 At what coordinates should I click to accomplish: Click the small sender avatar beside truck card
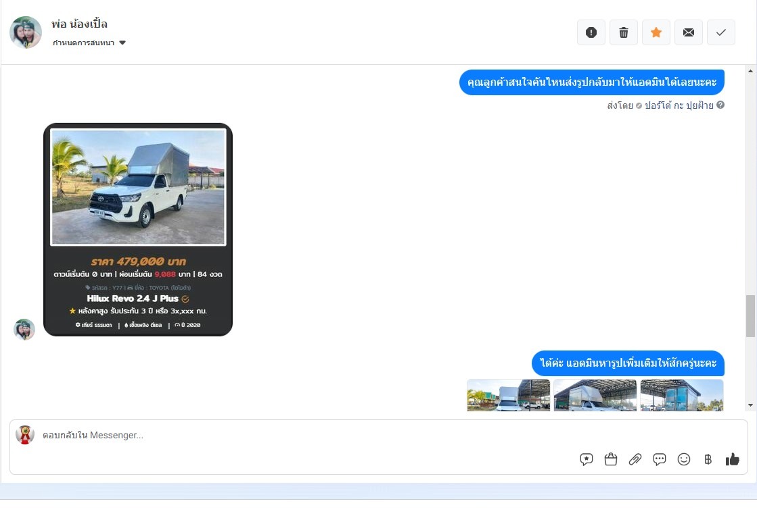pos(24,330)
